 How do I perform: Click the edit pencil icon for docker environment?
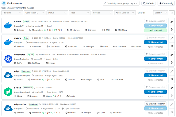point(171,22)
